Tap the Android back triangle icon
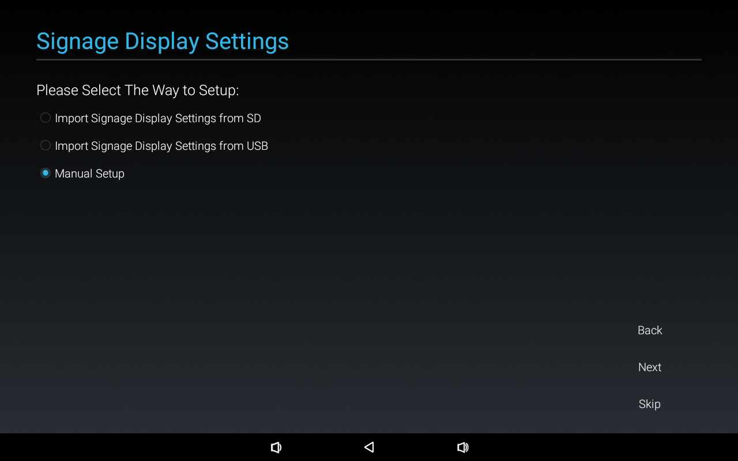This screenshot has height=461, width=738. coord(369,447)
